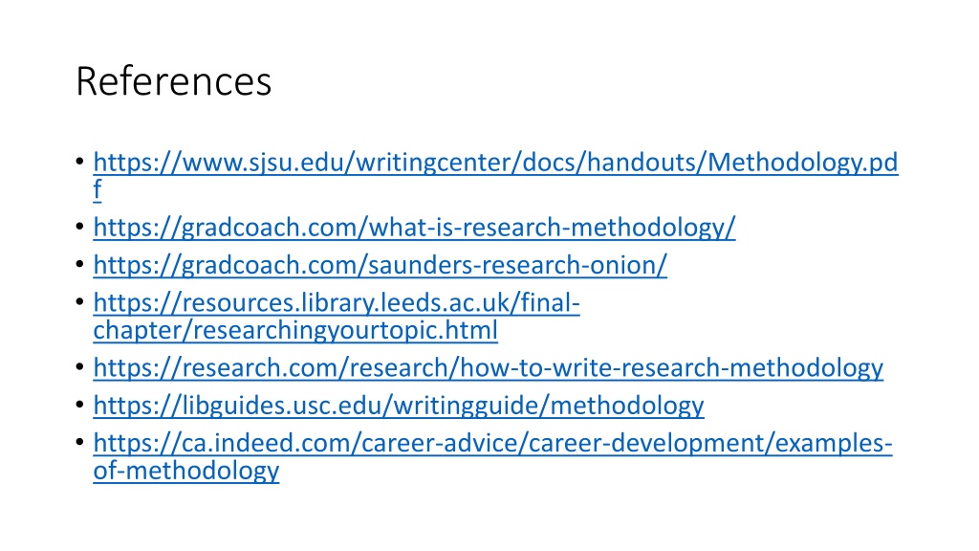
Task: Open the research.com how-to-write-research-methodology link
Action: click(488, 368)
